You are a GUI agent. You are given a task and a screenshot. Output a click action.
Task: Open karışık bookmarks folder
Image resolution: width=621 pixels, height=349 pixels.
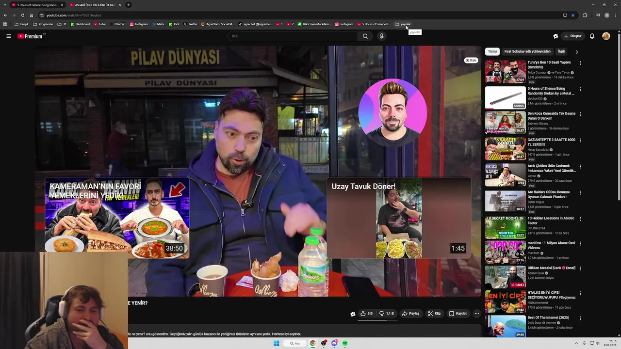21,24
